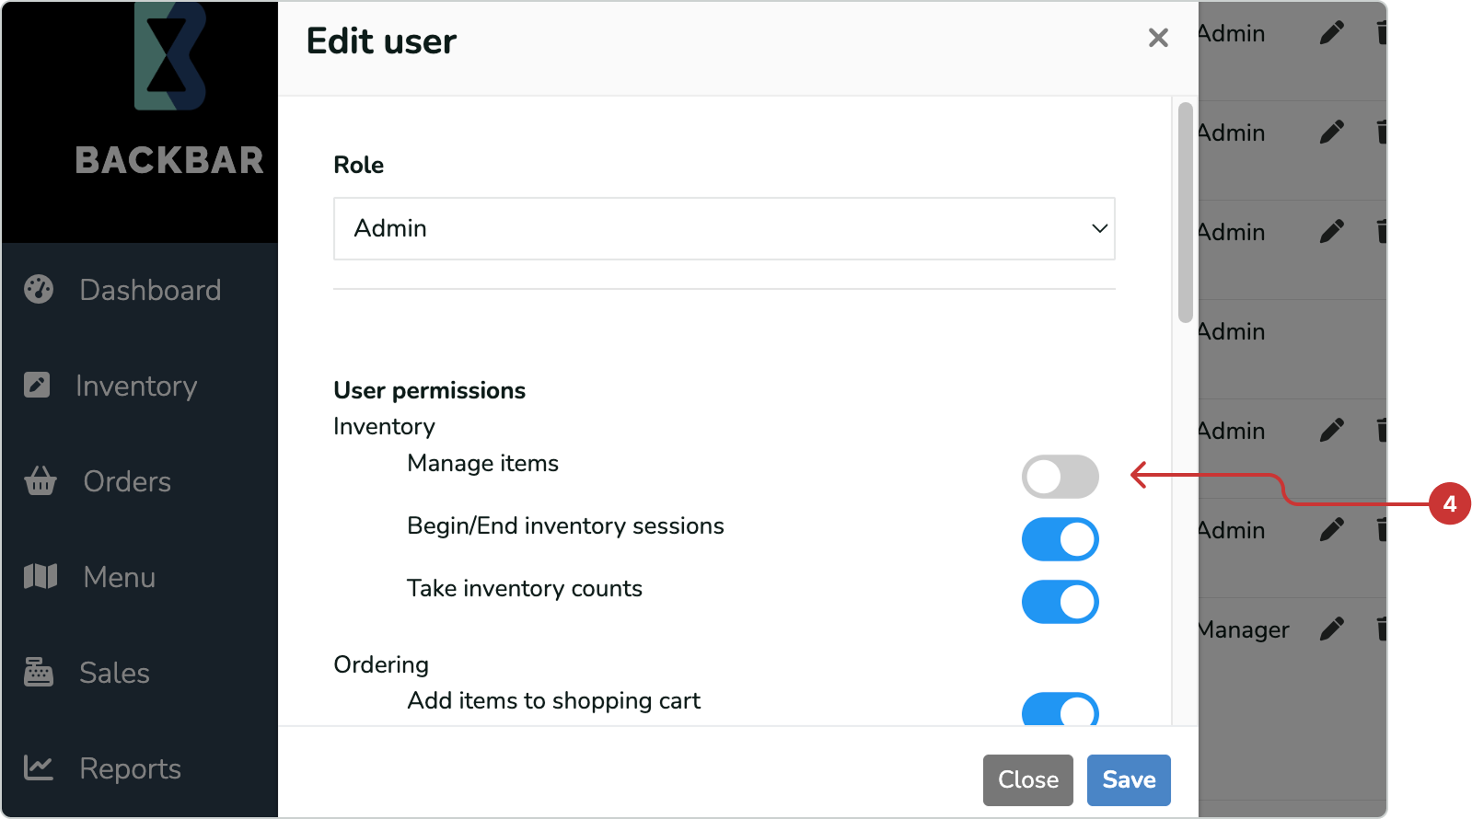Click the Reports chart icon
The width and height of the screenshot is (1472, 819).
point(39,767)
